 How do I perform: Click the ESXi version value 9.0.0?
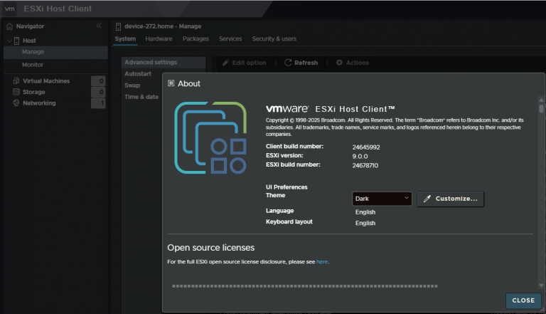pyautogui.click(x=360, y=157)
